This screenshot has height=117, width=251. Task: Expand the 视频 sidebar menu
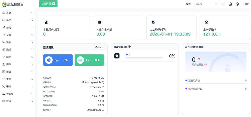(x=18, y=50)
